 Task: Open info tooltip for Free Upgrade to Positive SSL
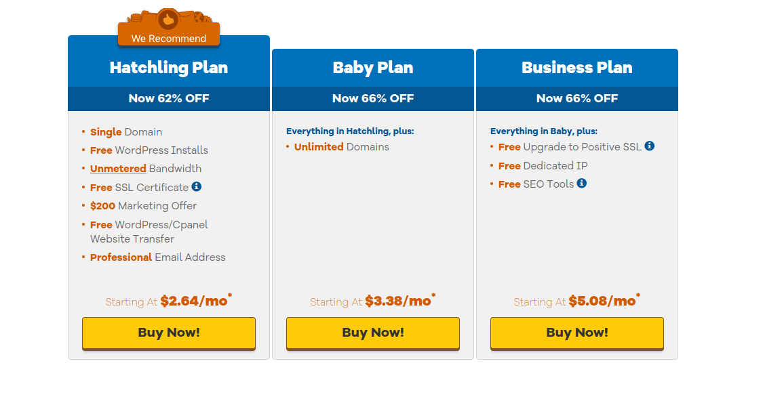[x=649, y=146]
